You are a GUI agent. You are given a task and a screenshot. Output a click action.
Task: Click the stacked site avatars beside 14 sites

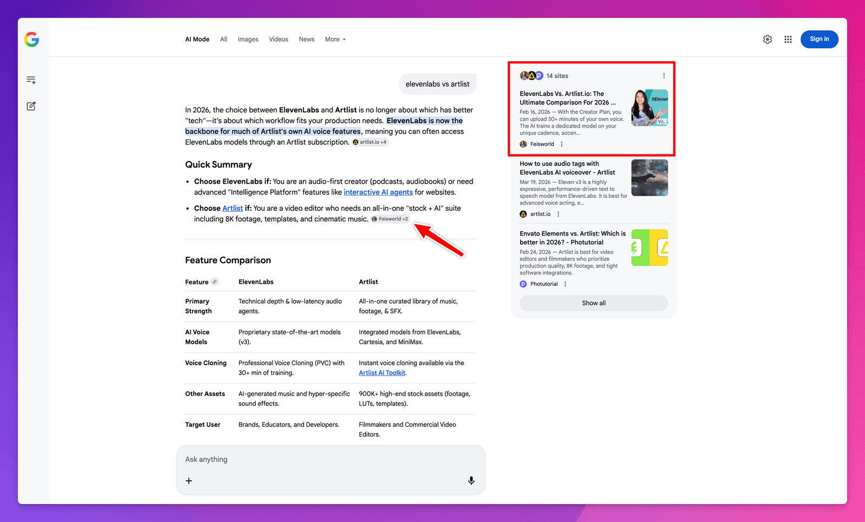tap(531, 76)
